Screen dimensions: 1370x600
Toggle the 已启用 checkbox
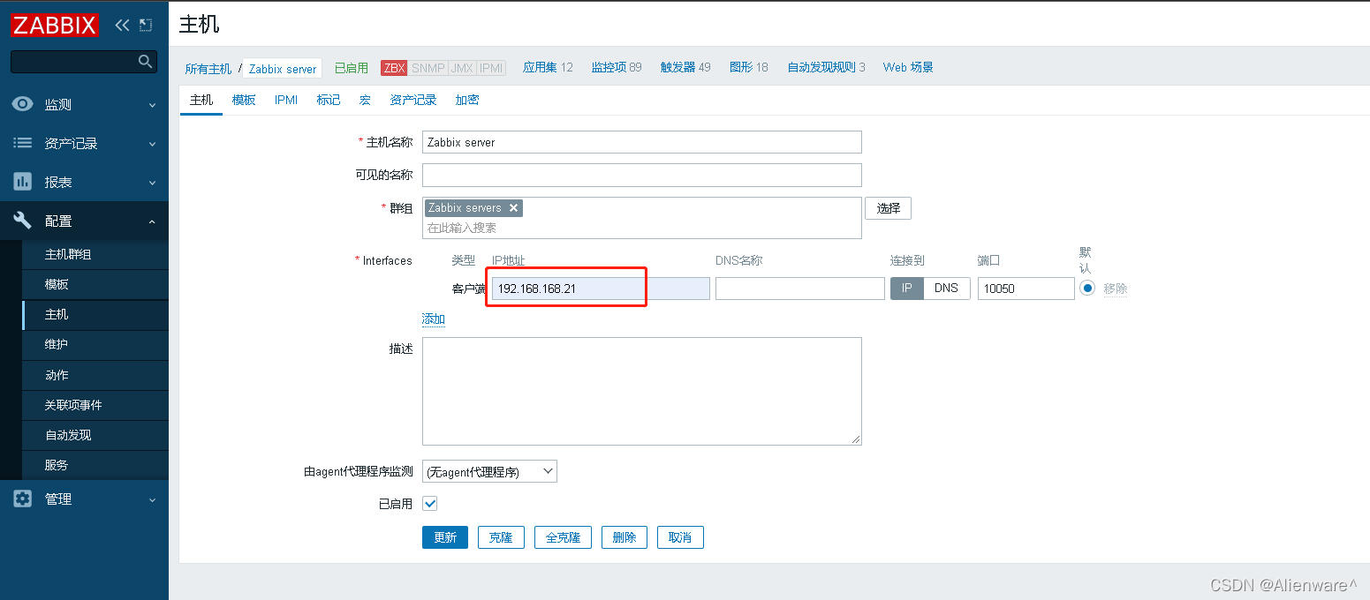click(x=430, y=503)
